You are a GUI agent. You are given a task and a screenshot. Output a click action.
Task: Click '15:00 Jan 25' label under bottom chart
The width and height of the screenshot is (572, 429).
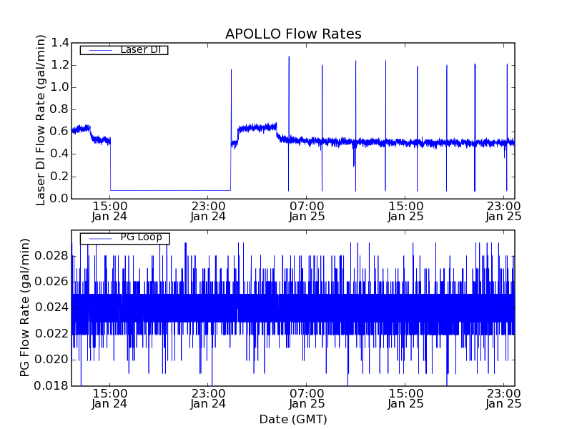(405, 399)
